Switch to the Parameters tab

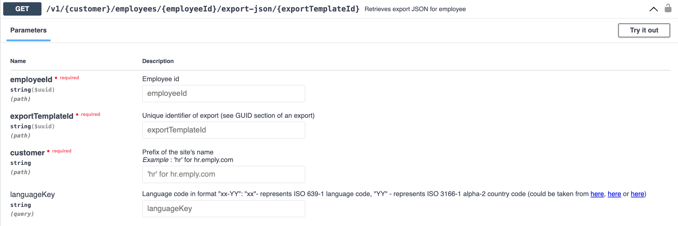(x=28, y=30)
